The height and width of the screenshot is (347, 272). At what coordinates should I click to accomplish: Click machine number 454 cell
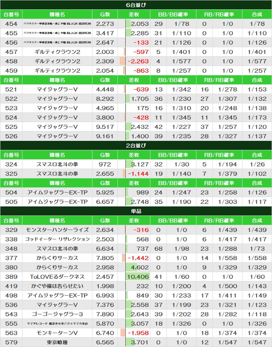[11, 24]
